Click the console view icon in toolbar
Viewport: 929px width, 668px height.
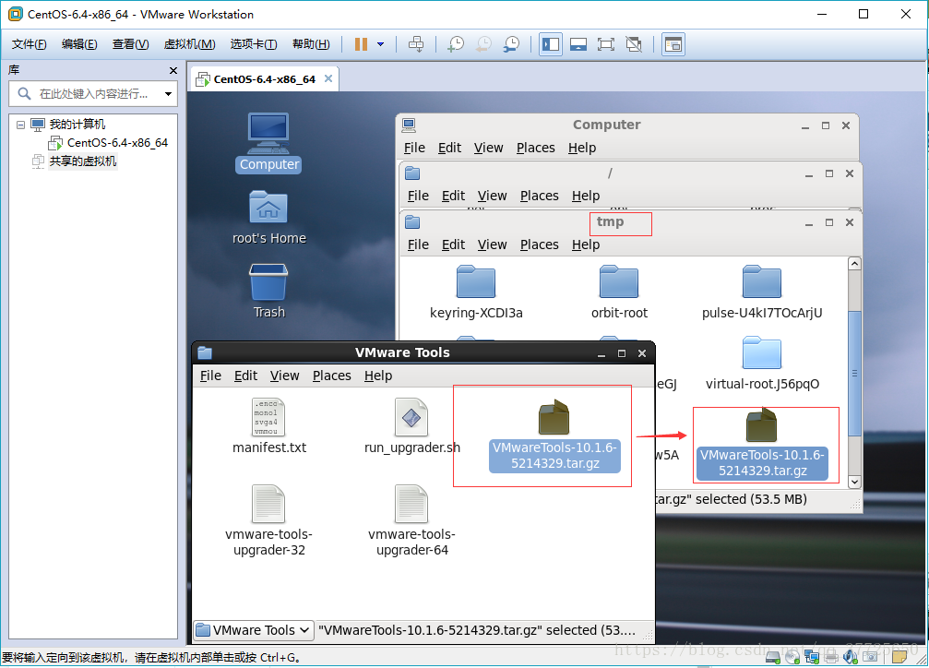pos(673,44)
